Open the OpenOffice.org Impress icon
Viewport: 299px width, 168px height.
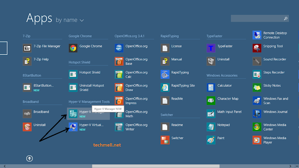(119, 101)
